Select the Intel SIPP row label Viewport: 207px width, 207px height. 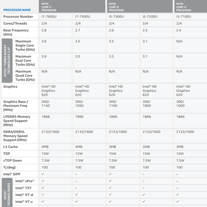(12, 174)
